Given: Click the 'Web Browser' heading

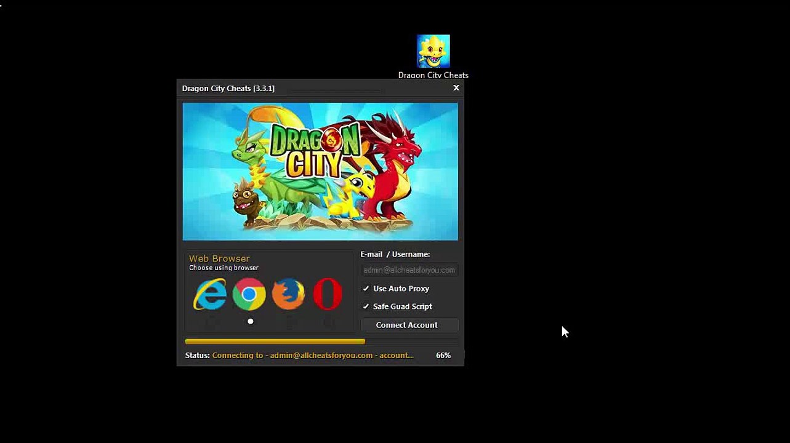Looking at the screenshot, I should [219, 258].
